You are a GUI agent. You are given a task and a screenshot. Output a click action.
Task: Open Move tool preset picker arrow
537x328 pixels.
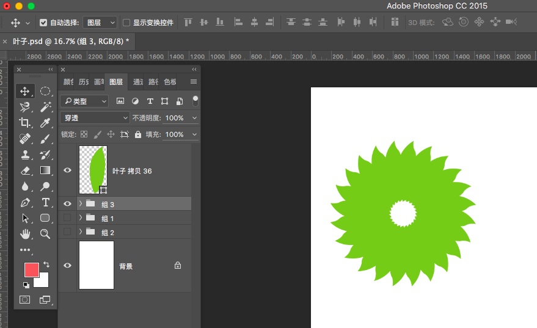(27, 23)
